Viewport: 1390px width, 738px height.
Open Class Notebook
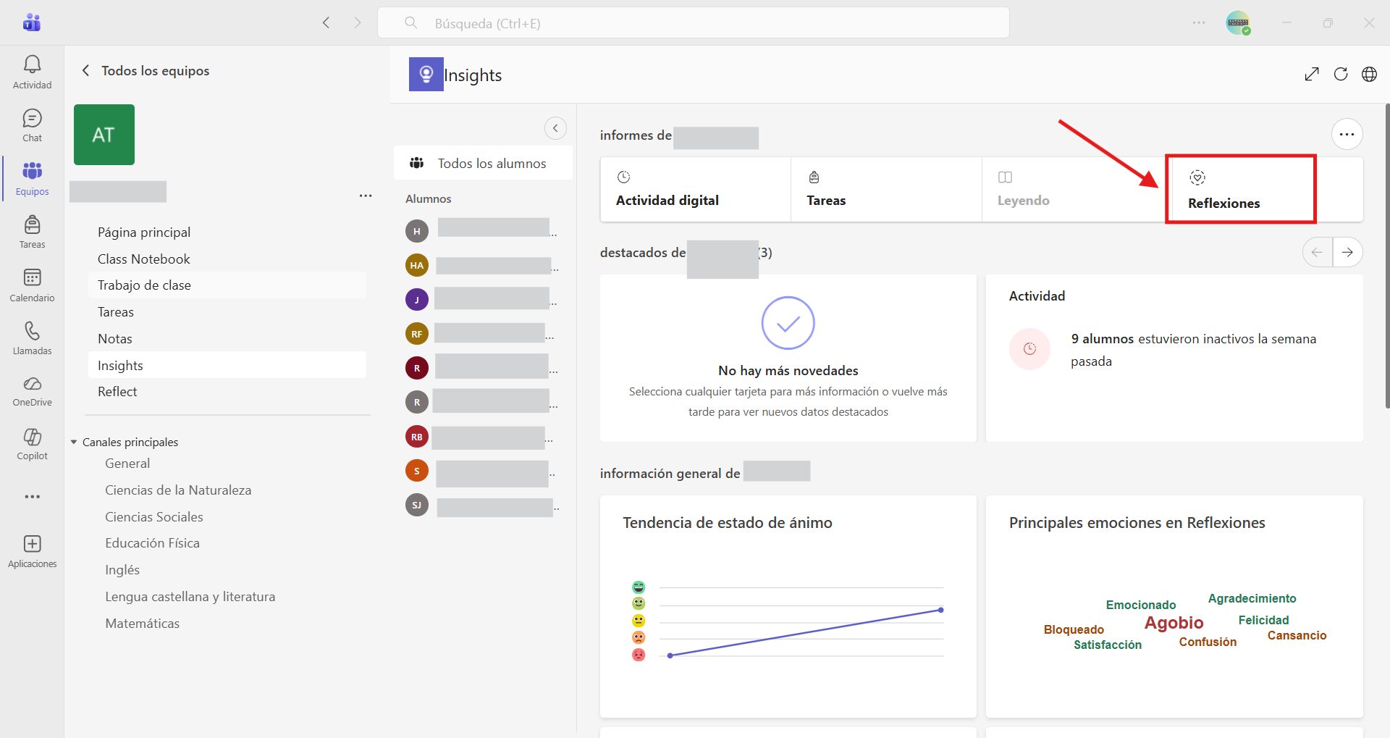point(227,259)
